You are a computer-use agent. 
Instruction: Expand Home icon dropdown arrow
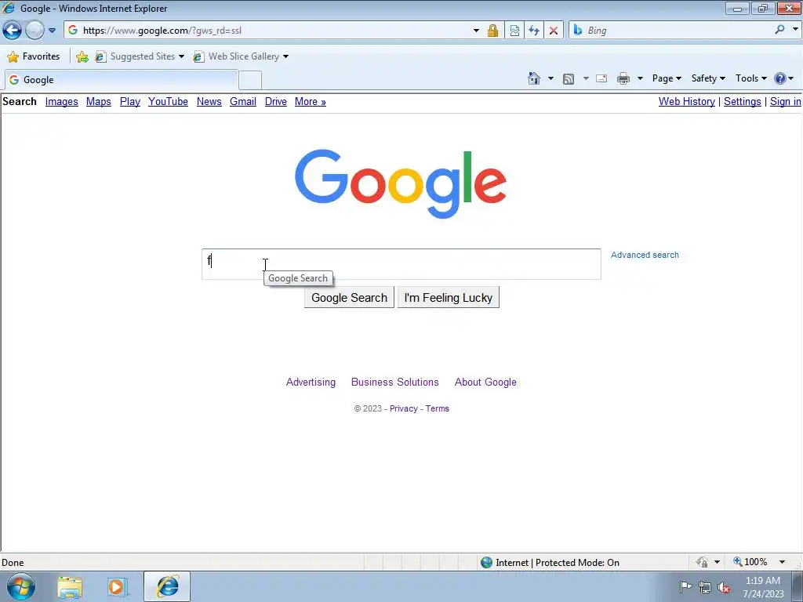(550, 78)
